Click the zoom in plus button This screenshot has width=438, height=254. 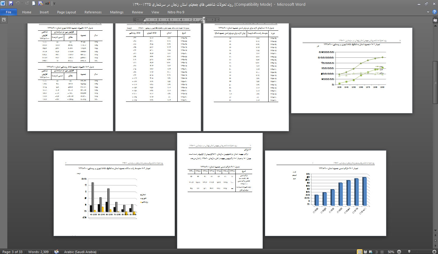[435, 252]
